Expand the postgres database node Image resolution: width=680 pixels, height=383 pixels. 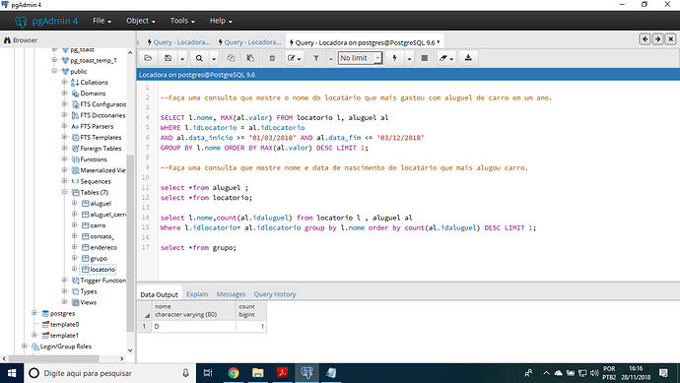click(x=34, y=313)
